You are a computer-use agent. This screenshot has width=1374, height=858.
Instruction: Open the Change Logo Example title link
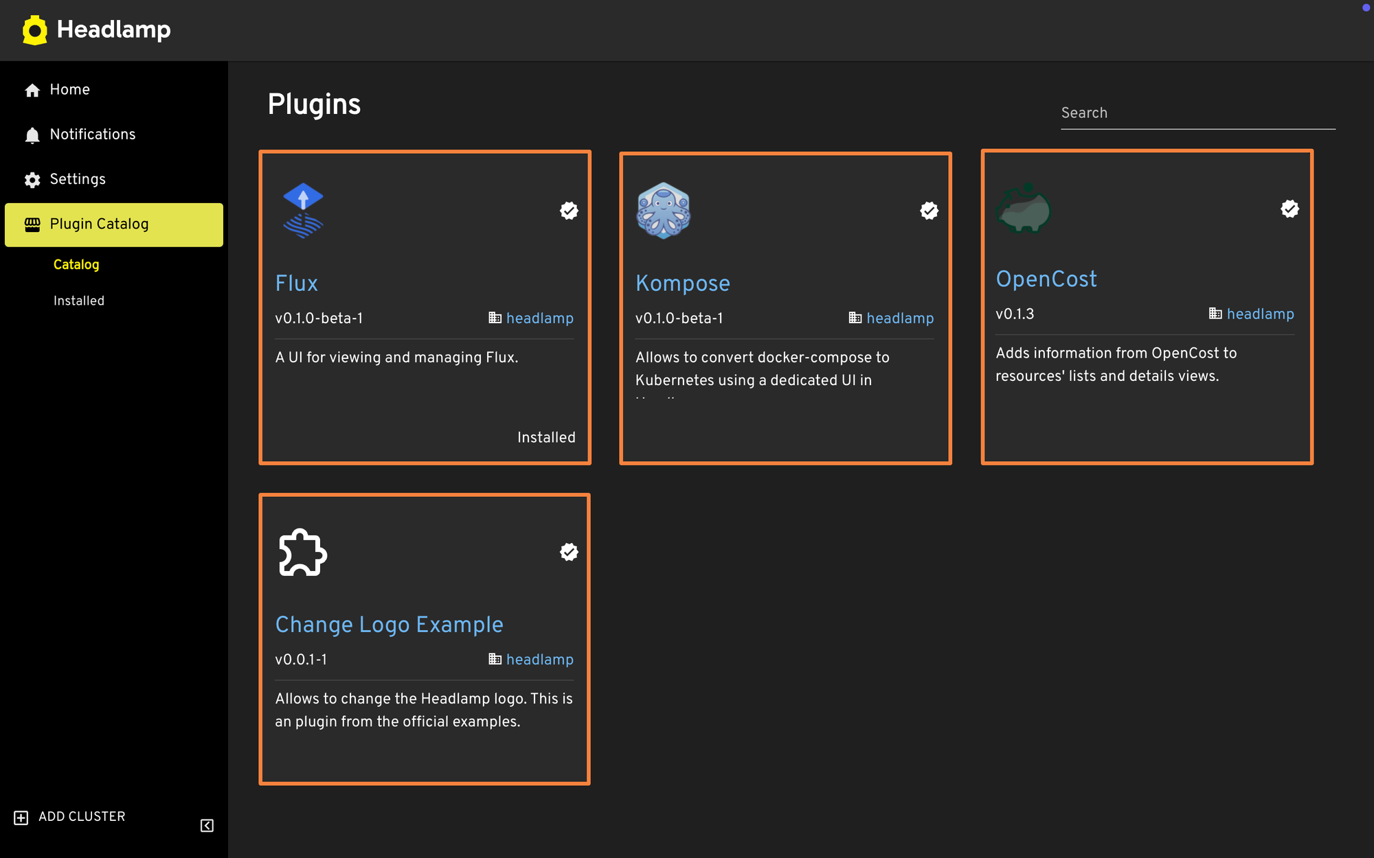[x=390, y=625]
